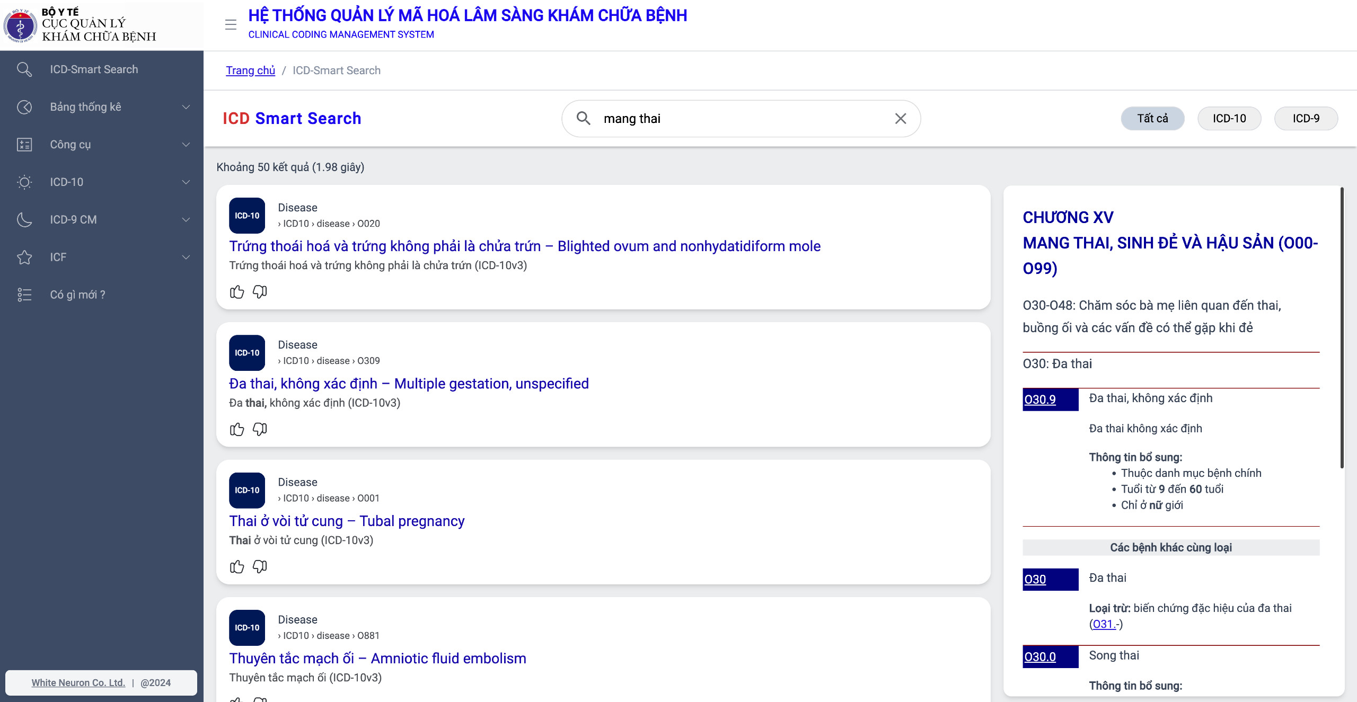1357x702 pixels.
Task: Click inside the mang thai search field
Action: tap(716, 118)
